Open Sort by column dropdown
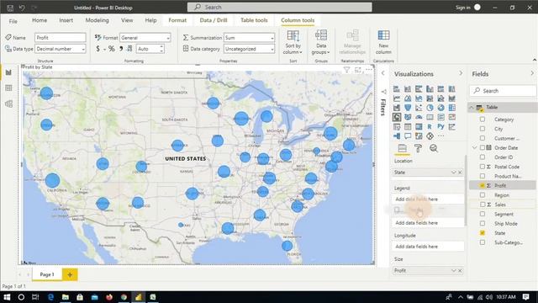 [x=293, y=43]
